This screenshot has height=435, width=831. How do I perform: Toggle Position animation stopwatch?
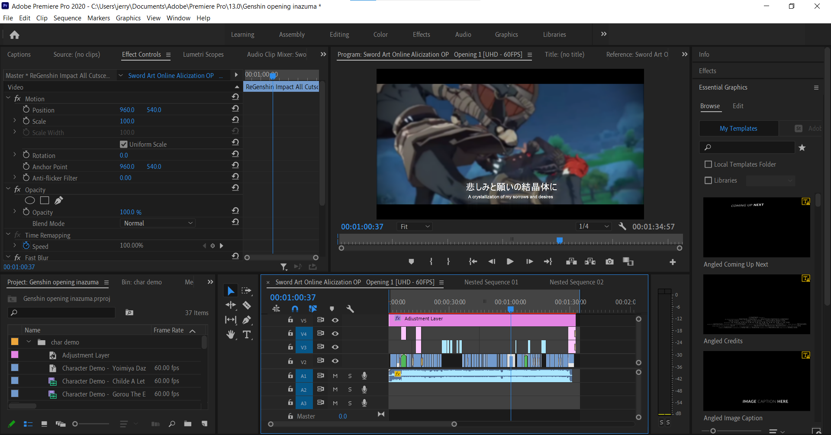coord(26,110)
